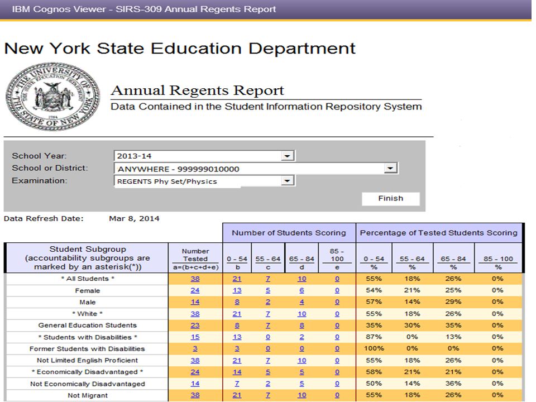Viewport: 536px width, 402px height.
Task: Open Not Economically Disadvantaged tested link 14
Action: pyautogui.click(x=195, y=384)
